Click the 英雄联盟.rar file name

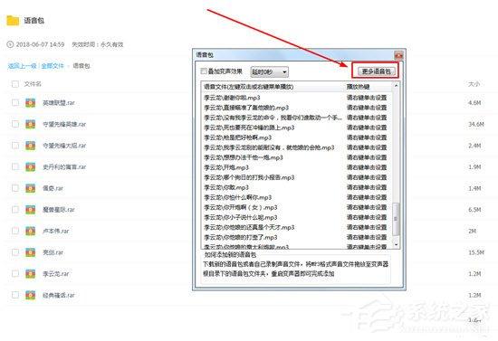click(59, 103)
